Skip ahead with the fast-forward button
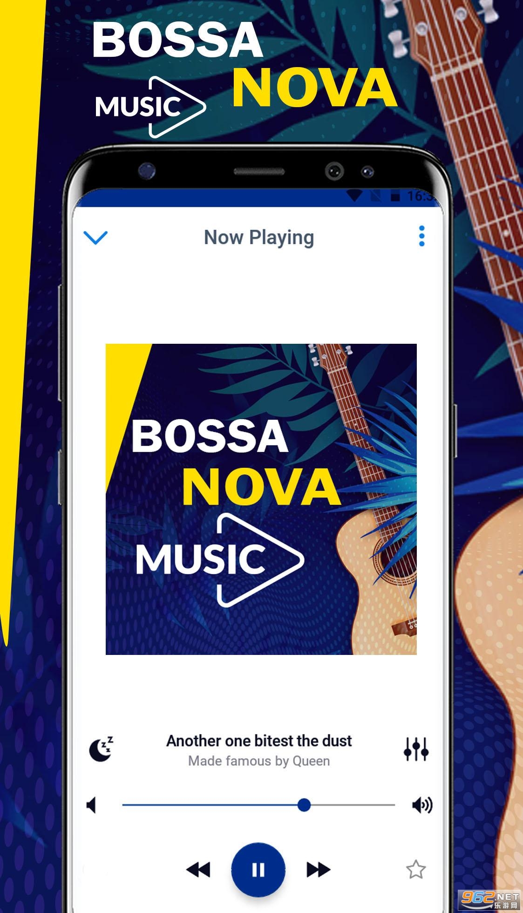 tap(319, 869)
